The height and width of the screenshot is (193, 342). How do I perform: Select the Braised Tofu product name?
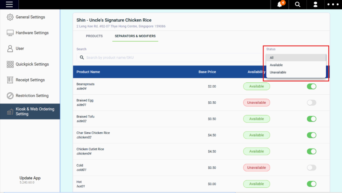click(x=85, y=117)
